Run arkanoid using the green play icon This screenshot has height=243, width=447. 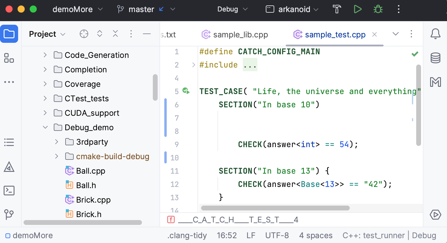click(358, 9)
